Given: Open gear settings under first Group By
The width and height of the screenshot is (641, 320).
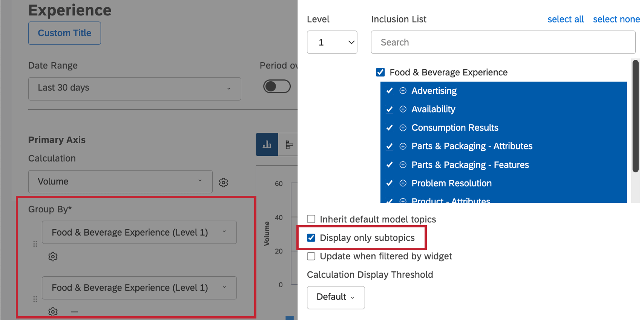Looking at the screenshot, I should tap(53, 257).
